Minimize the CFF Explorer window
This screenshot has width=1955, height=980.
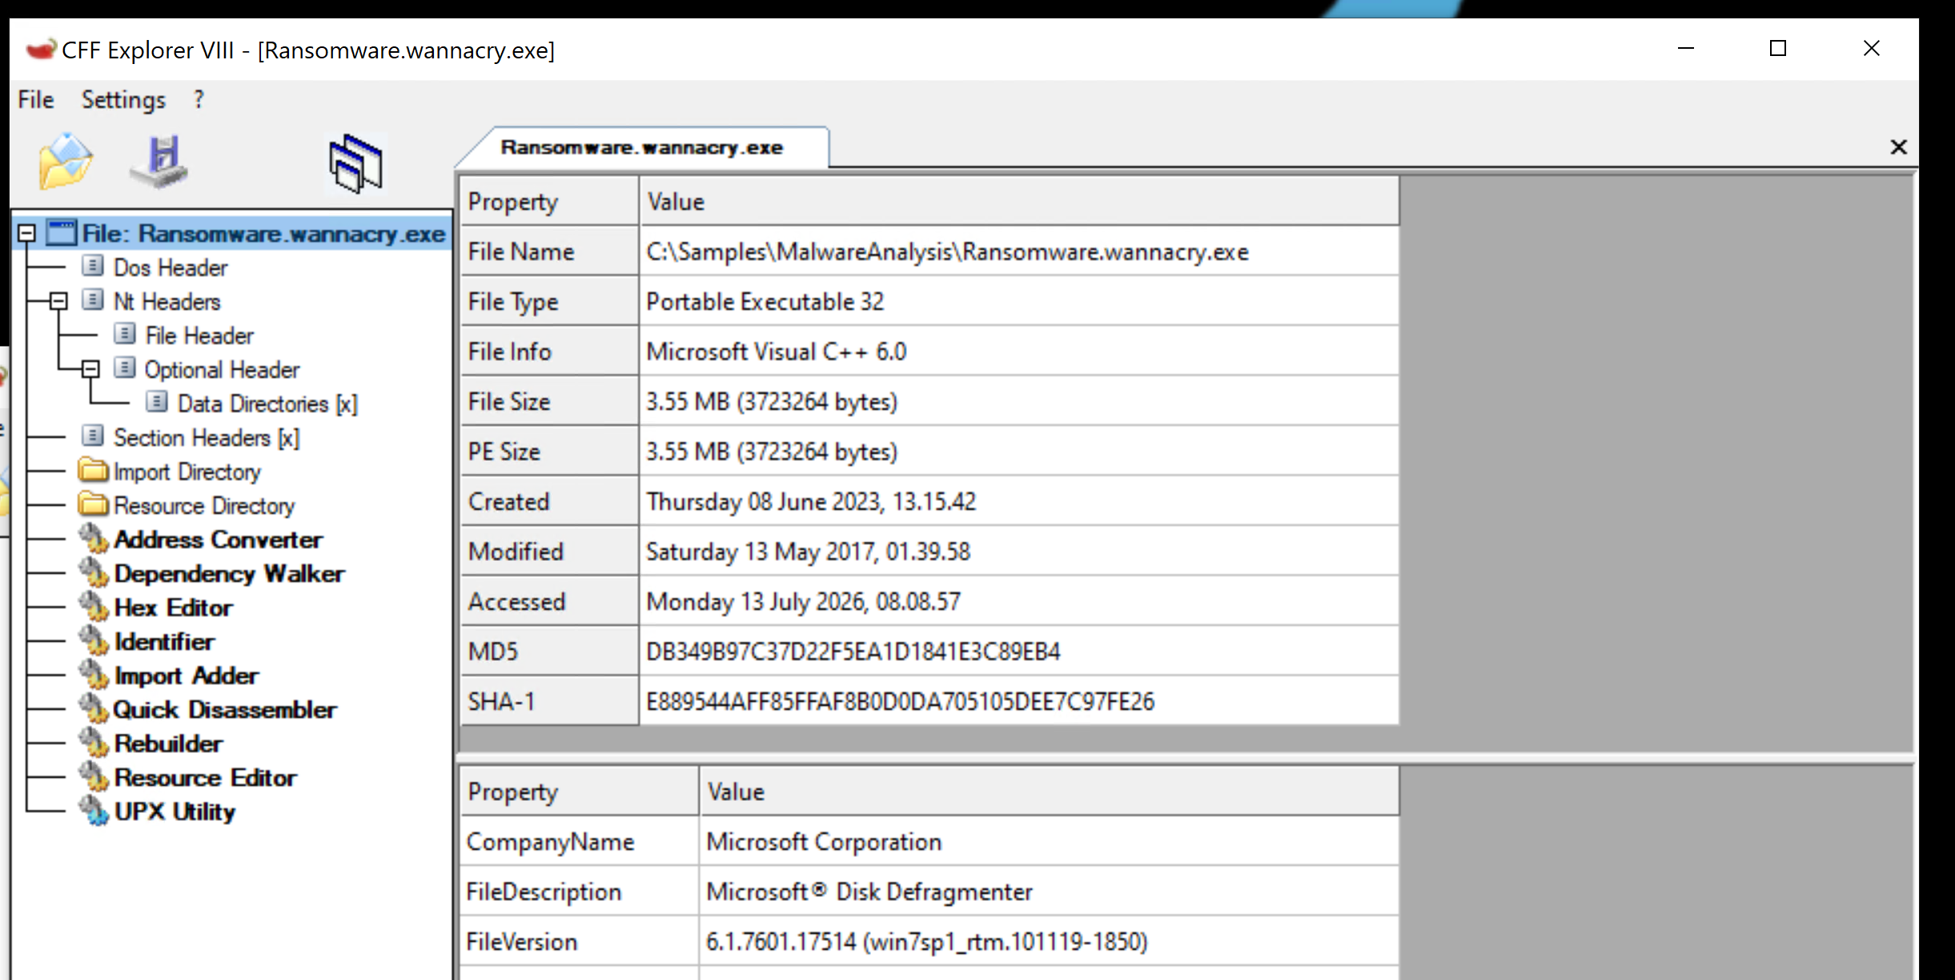coord(1686,49)
